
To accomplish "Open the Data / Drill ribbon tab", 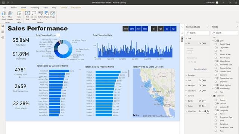I will point(76,7).
